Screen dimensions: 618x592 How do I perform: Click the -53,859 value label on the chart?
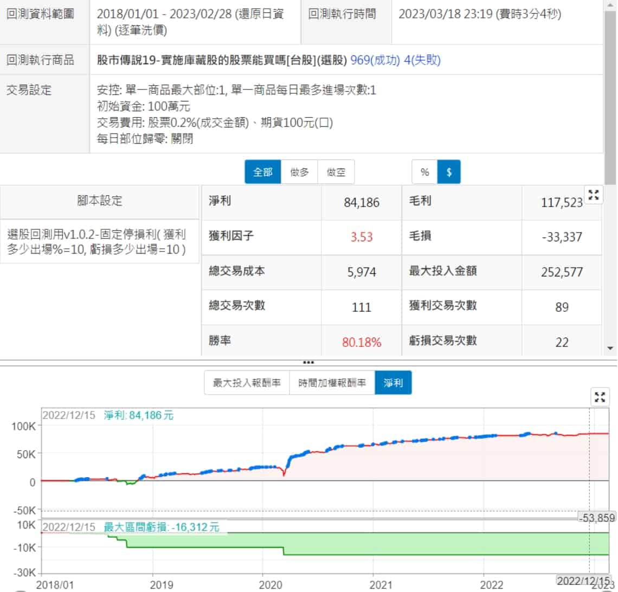(597, 518)
